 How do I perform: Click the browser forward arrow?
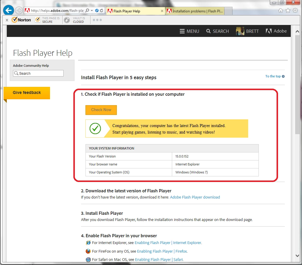(19, 10)
